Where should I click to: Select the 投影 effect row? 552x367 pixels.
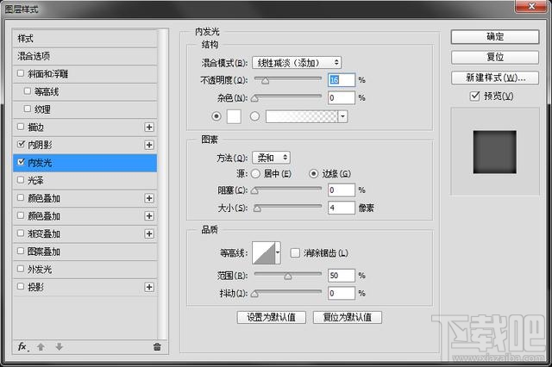(85, 287)
